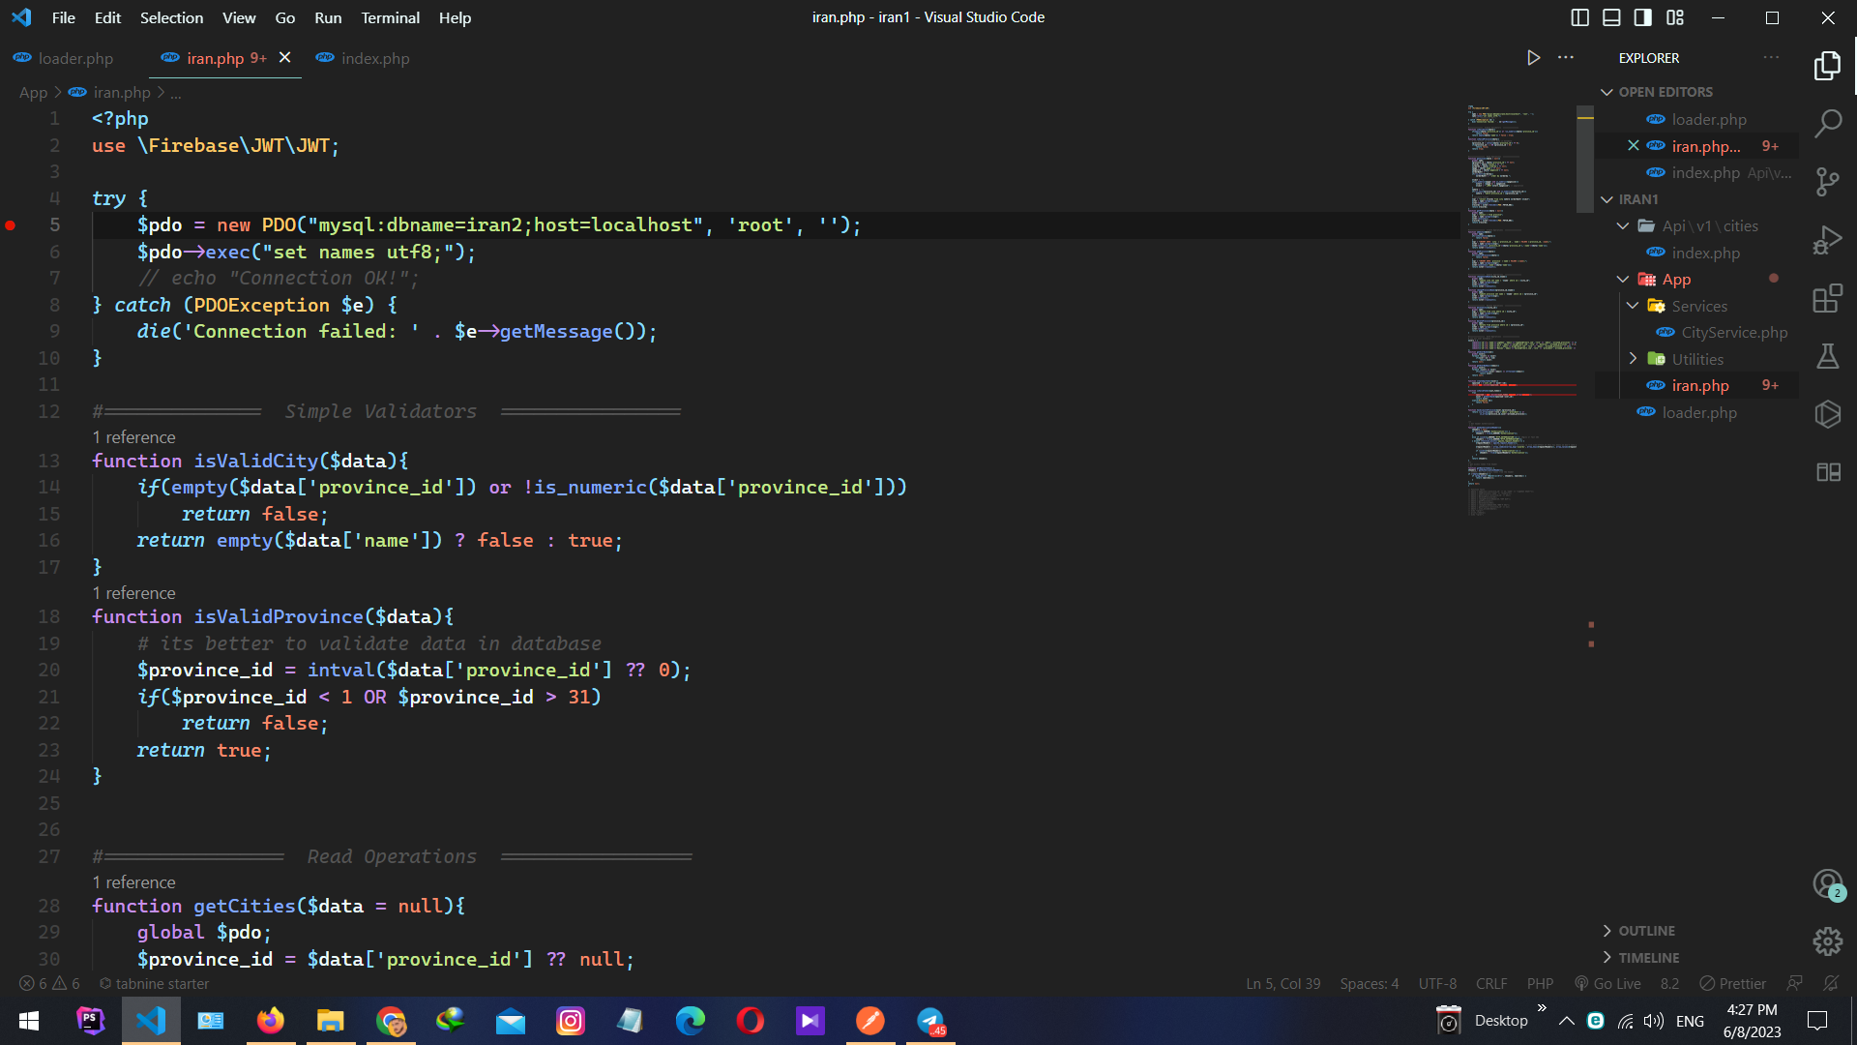The height and width of the screenshot is (1045, 1857).
Task: Click '1 reference' above isValidCity
Action: pos(134,437)
